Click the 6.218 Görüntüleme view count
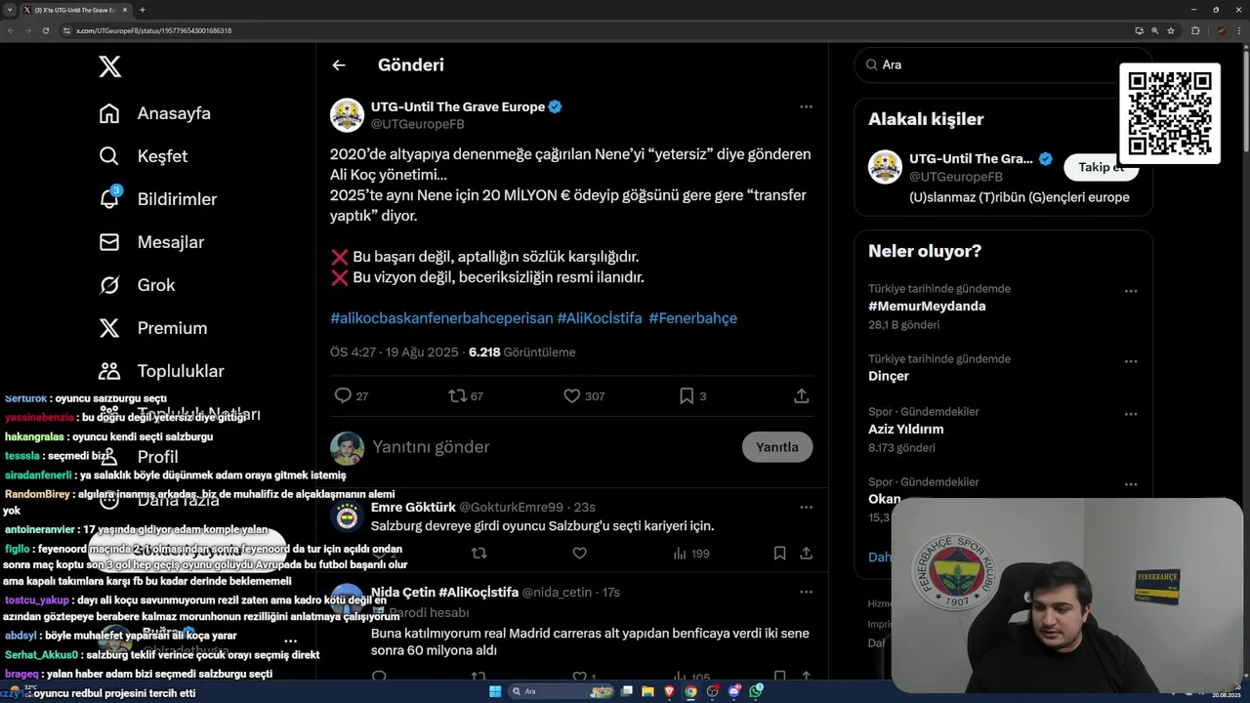Image resolution: width=1250 pixels, height=703 pixels. (521, 352)
